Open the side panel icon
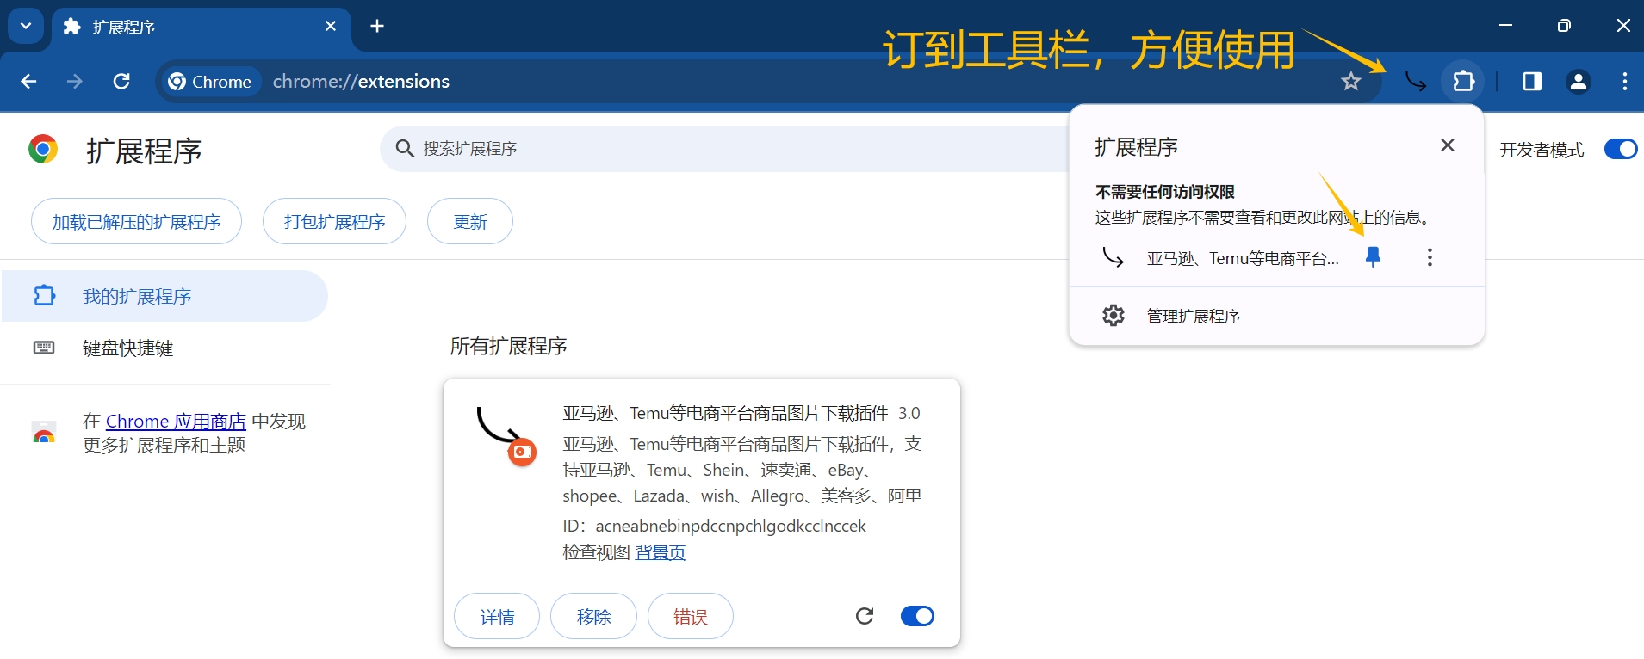 1532,82
